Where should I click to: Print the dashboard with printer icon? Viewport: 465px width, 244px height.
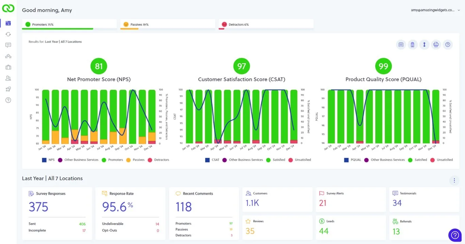(x=436, y=45)
